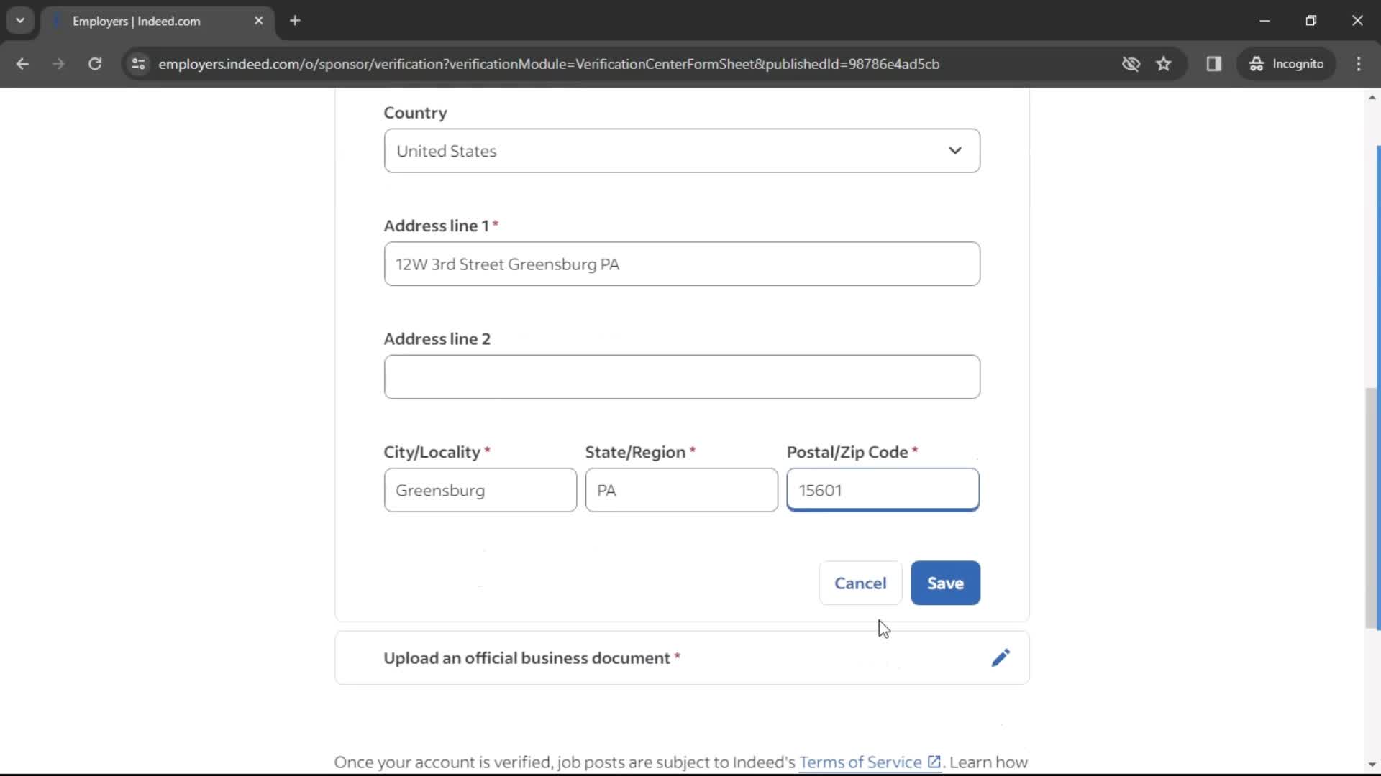This screenshot has width=1381, height=776.
Task: Click the new tab plus button
Action: [294, 21]
